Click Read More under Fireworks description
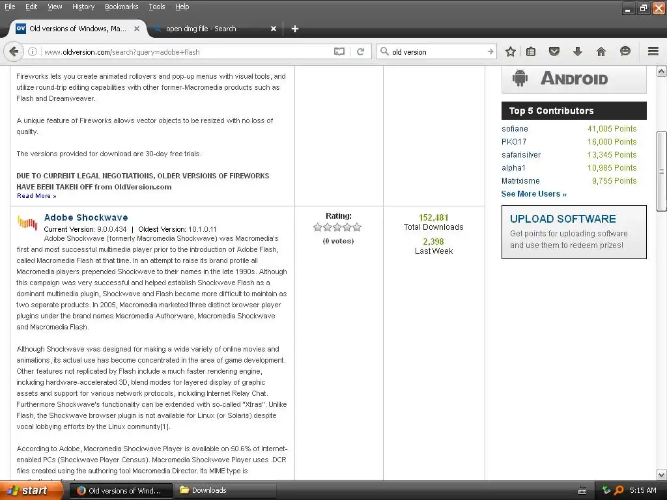667x500 pixels. point(36,195)
